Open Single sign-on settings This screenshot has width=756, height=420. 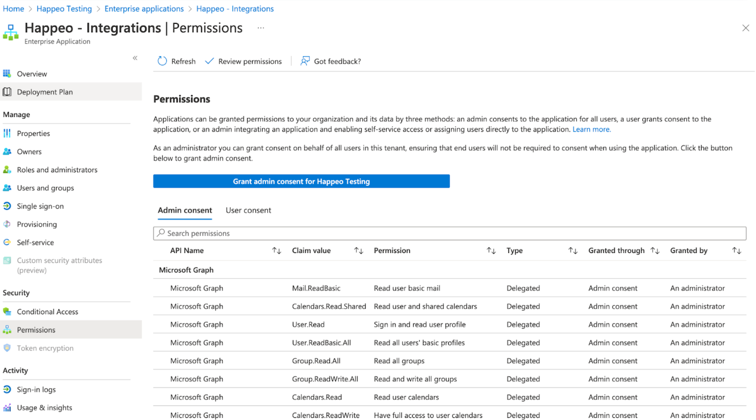point(40,206)
